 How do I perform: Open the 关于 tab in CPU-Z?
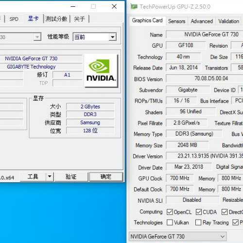[x=79, y=19]
